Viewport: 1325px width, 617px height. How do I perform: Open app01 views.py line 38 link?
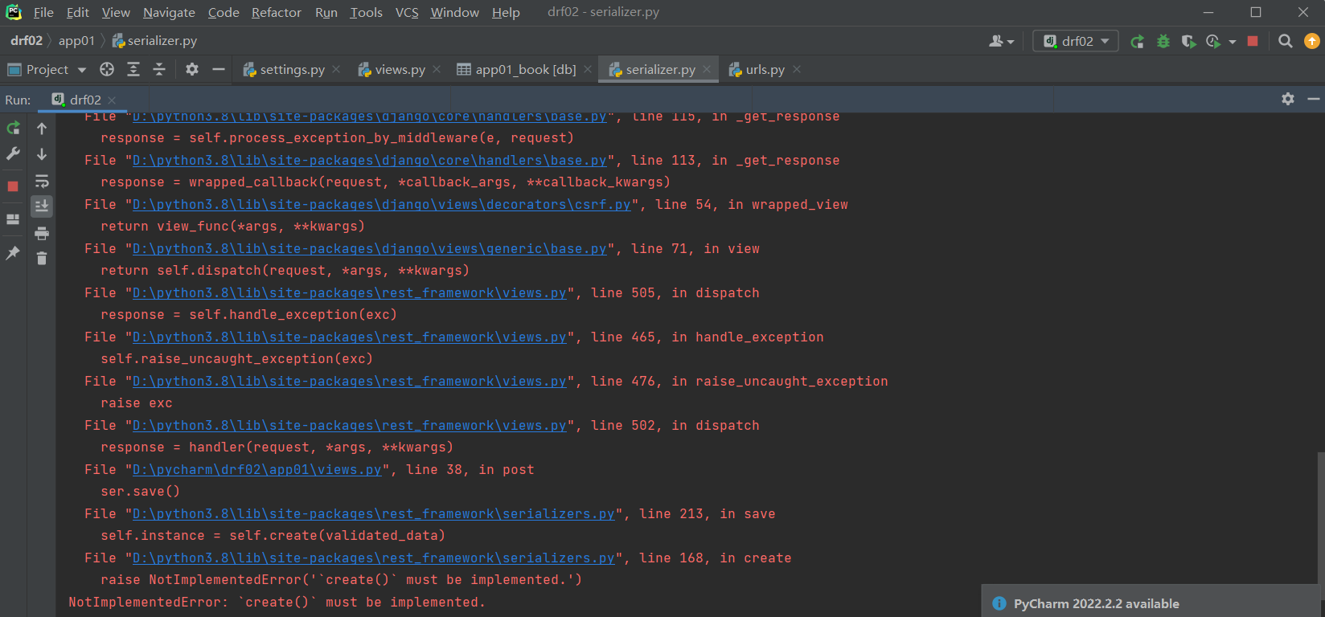pos(256,470)
